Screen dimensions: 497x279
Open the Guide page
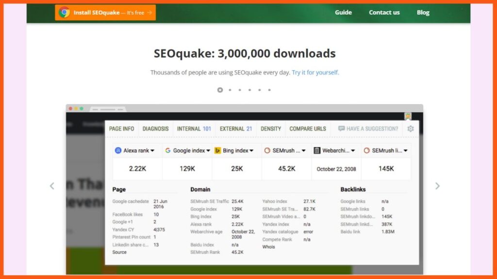point(343,12)
